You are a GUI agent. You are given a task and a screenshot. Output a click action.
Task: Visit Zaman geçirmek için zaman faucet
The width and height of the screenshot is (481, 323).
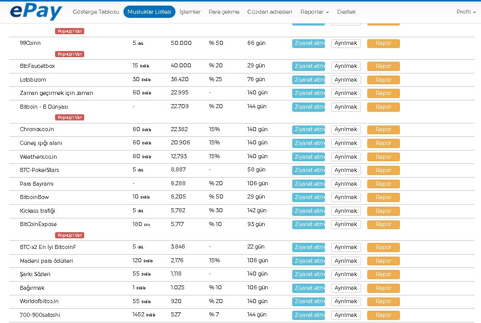pyautogui.click(x=308, y=93)
